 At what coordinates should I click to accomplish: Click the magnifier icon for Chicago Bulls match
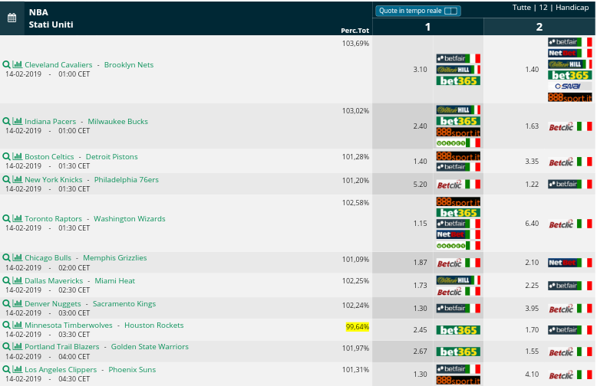(x=6, y=257)
